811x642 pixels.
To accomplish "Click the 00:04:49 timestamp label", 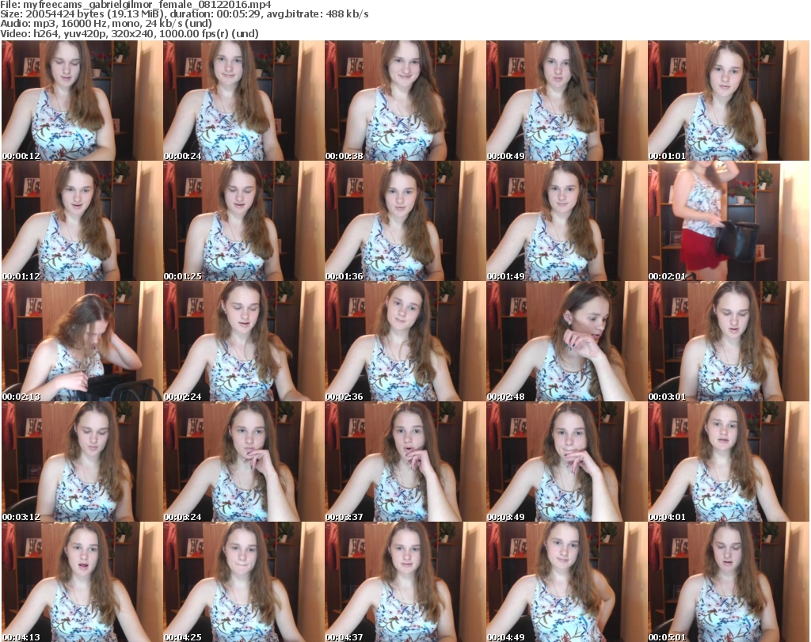I will [x=506, y=636].
